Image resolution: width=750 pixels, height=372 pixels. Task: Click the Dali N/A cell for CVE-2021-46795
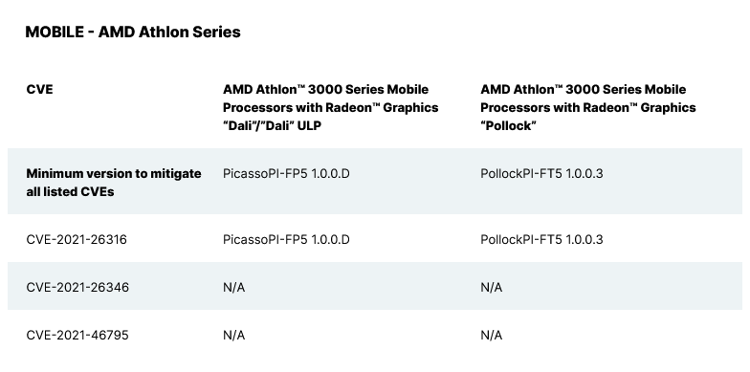[x=233, y=335]
